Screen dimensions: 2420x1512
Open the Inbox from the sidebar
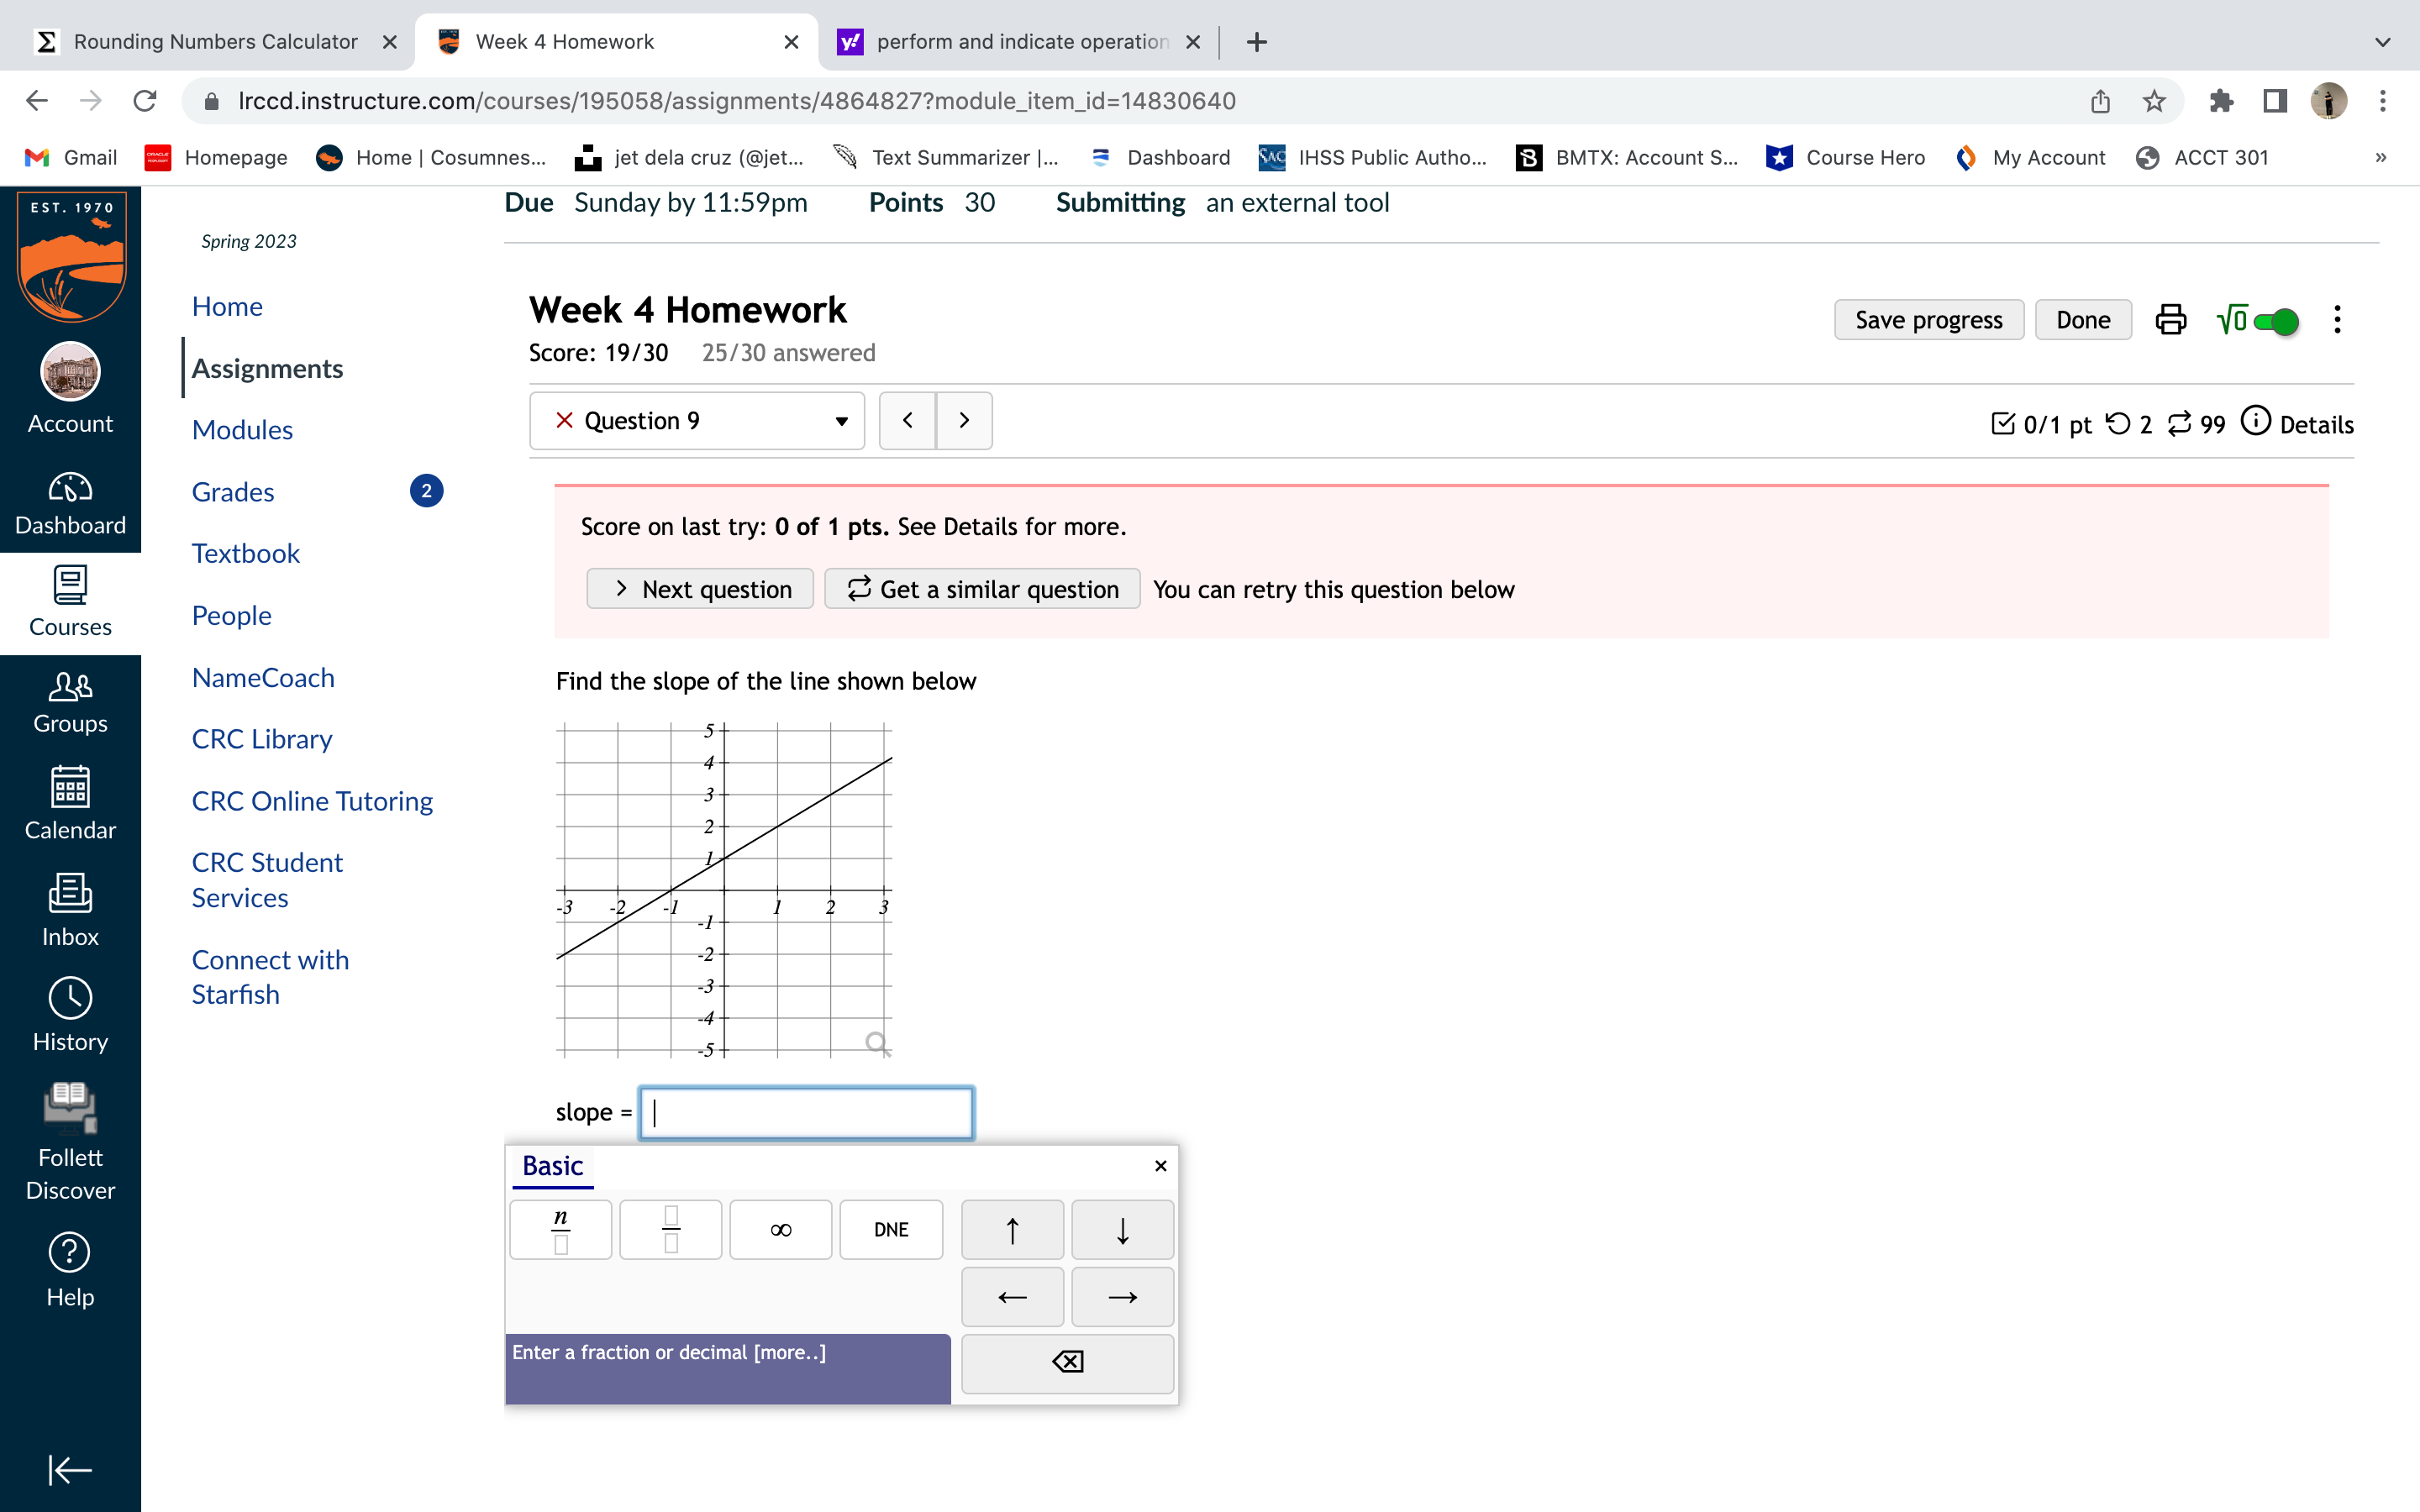tap(70, 909)
